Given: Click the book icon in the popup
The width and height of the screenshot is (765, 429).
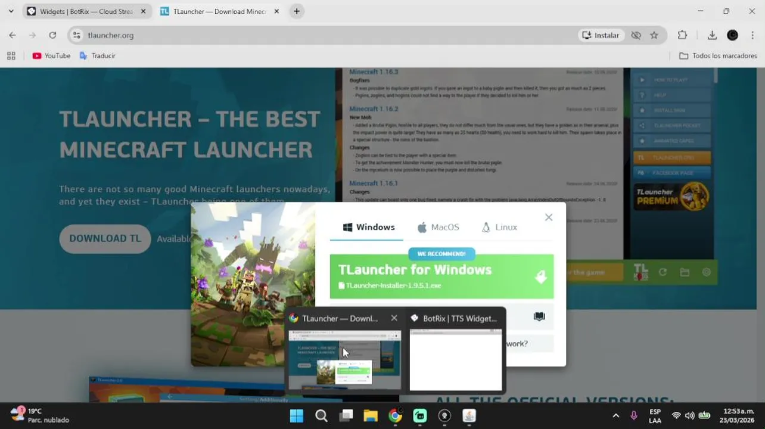Looking at the screenshot, I should coord(539,317).
